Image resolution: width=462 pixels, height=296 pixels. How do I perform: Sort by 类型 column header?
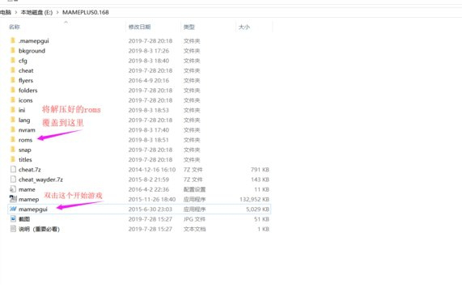click(x=189, y=27)
